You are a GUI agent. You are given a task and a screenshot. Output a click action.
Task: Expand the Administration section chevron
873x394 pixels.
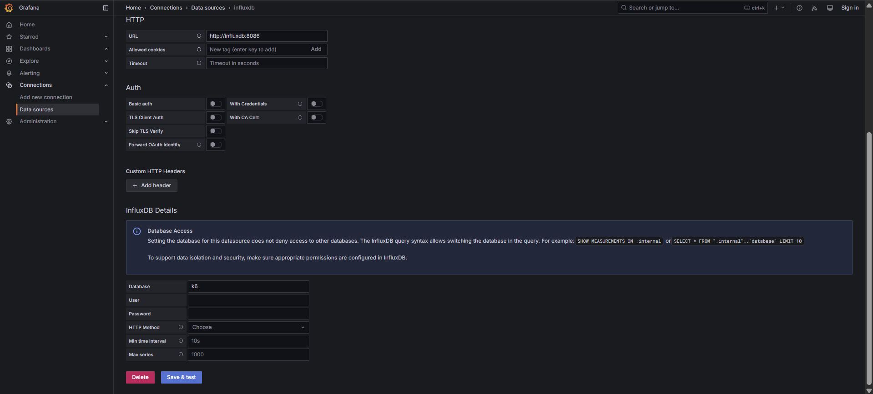pos(106,121)
